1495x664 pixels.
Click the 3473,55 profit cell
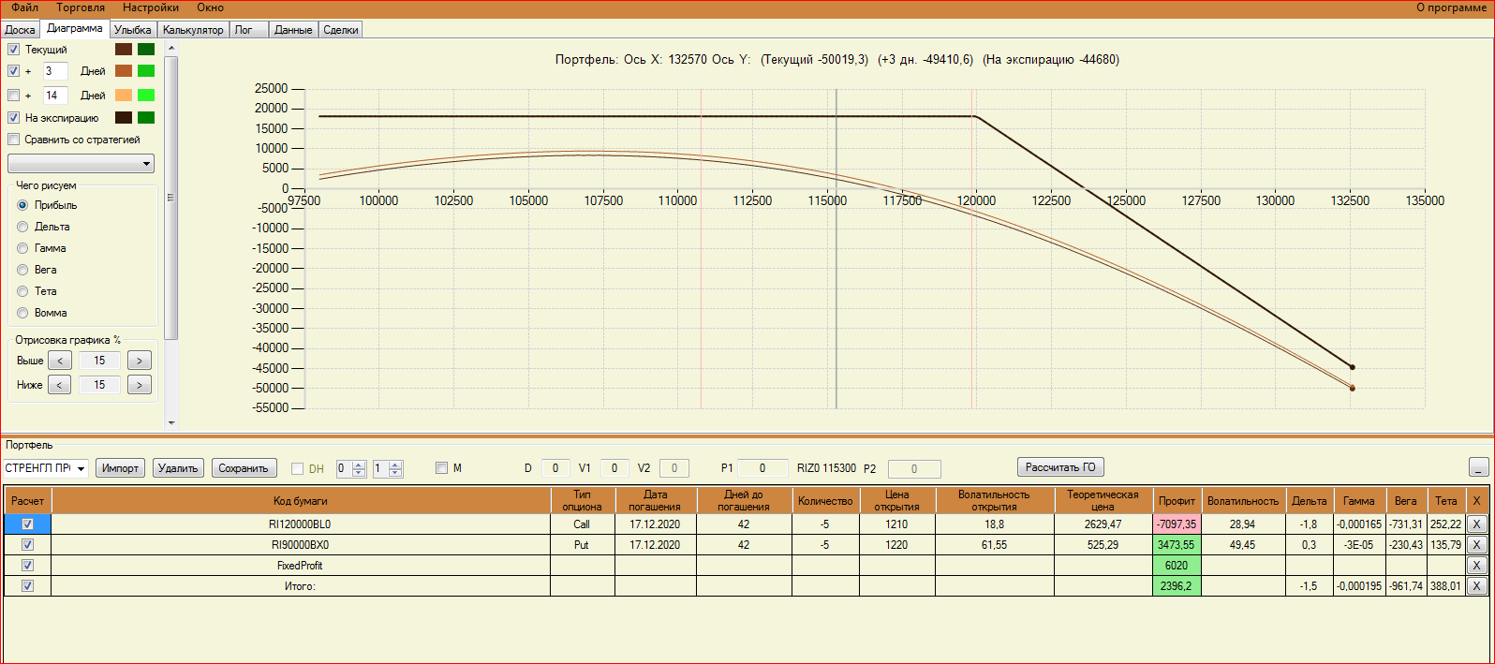pos(1177,545)
